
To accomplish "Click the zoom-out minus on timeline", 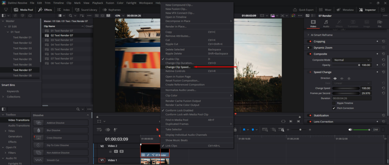I will [288, 129].
